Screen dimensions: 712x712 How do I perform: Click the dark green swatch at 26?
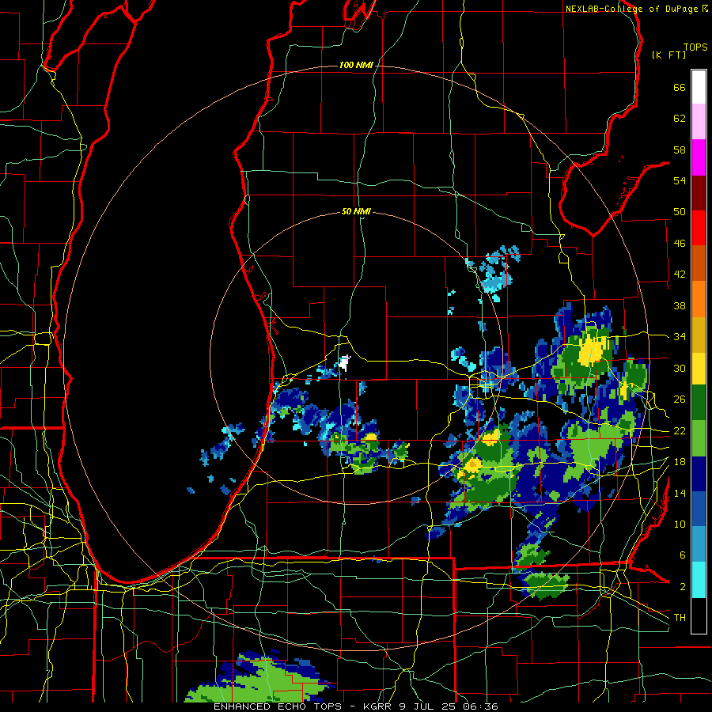coord(699,403)
